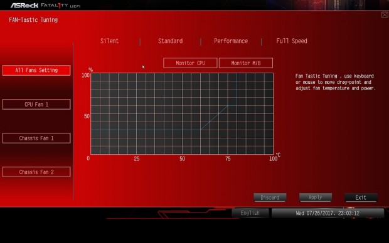Click the Monitor M/B button

coord(246,63)
